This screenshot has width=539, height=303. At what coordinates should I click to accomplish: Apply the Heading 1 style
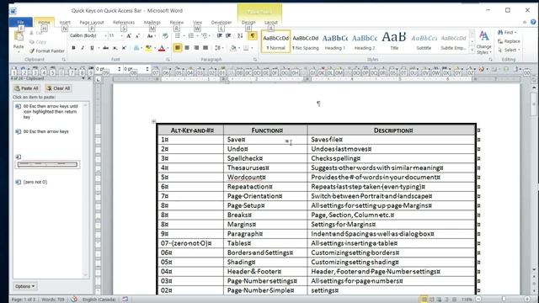335,42
